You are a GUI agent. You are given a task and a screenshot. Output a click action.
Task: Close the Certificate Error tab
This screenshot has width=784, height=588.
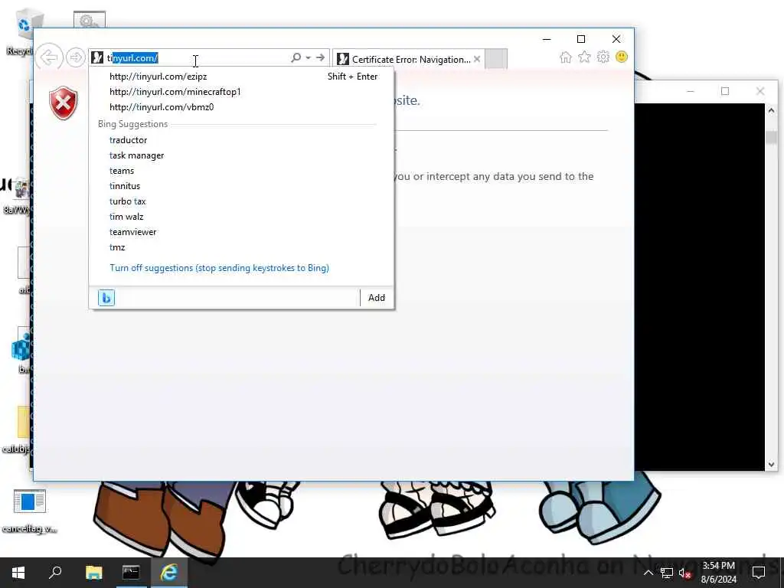coord(477,59)
